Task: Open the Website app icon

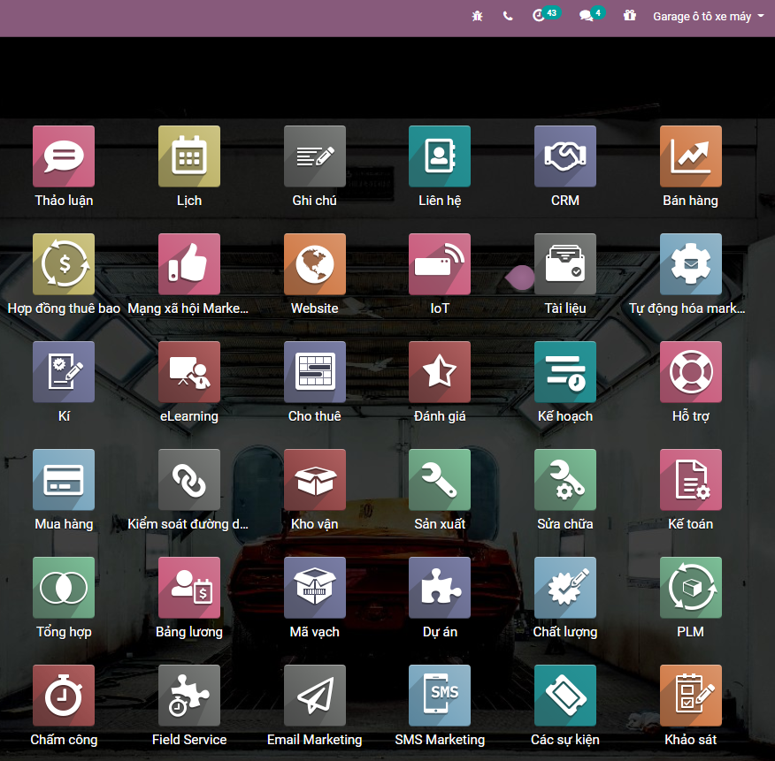Action: point(315,264)
